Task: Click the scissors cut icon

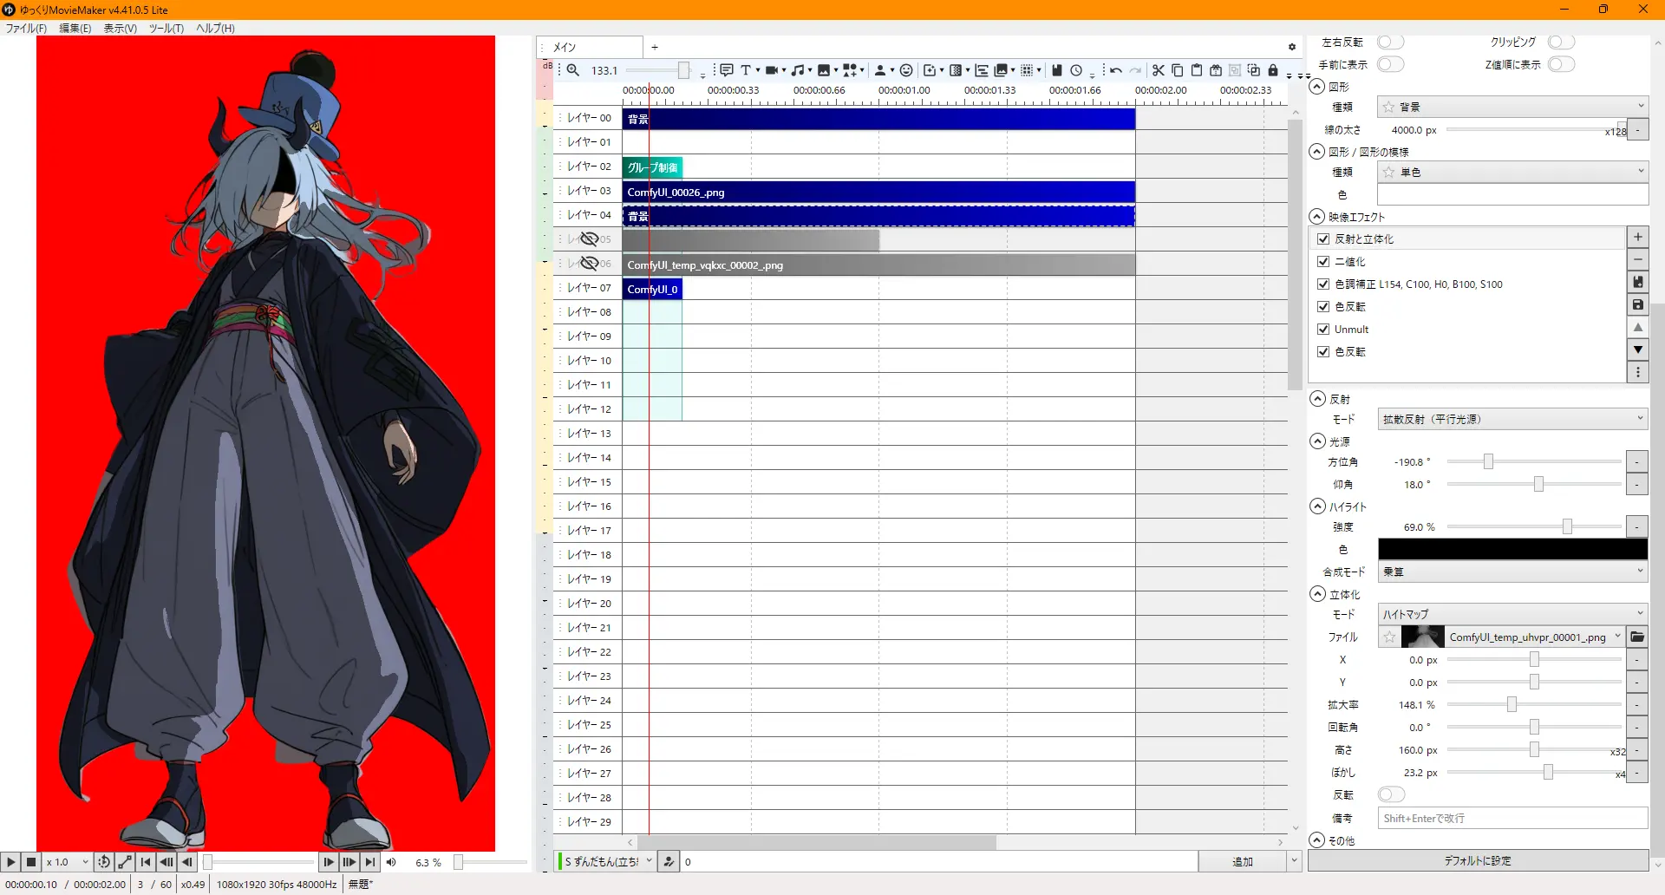Action: click(1158, 70)
